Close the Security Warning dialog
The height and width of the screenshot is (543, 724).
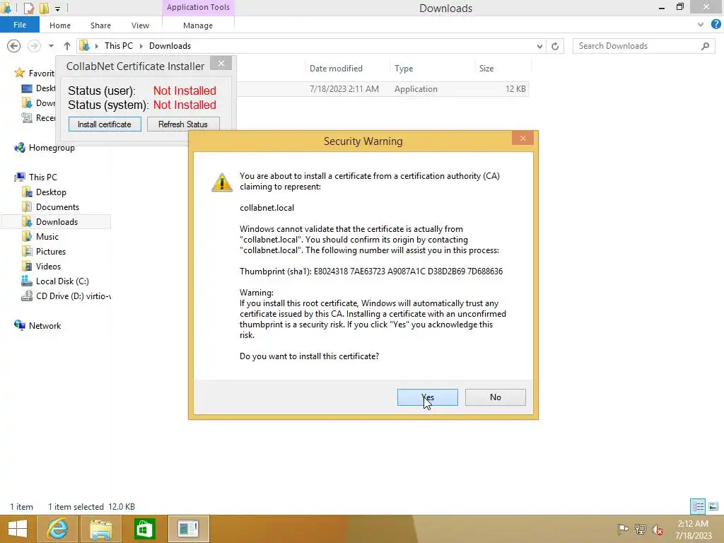[x=522, y=138]
